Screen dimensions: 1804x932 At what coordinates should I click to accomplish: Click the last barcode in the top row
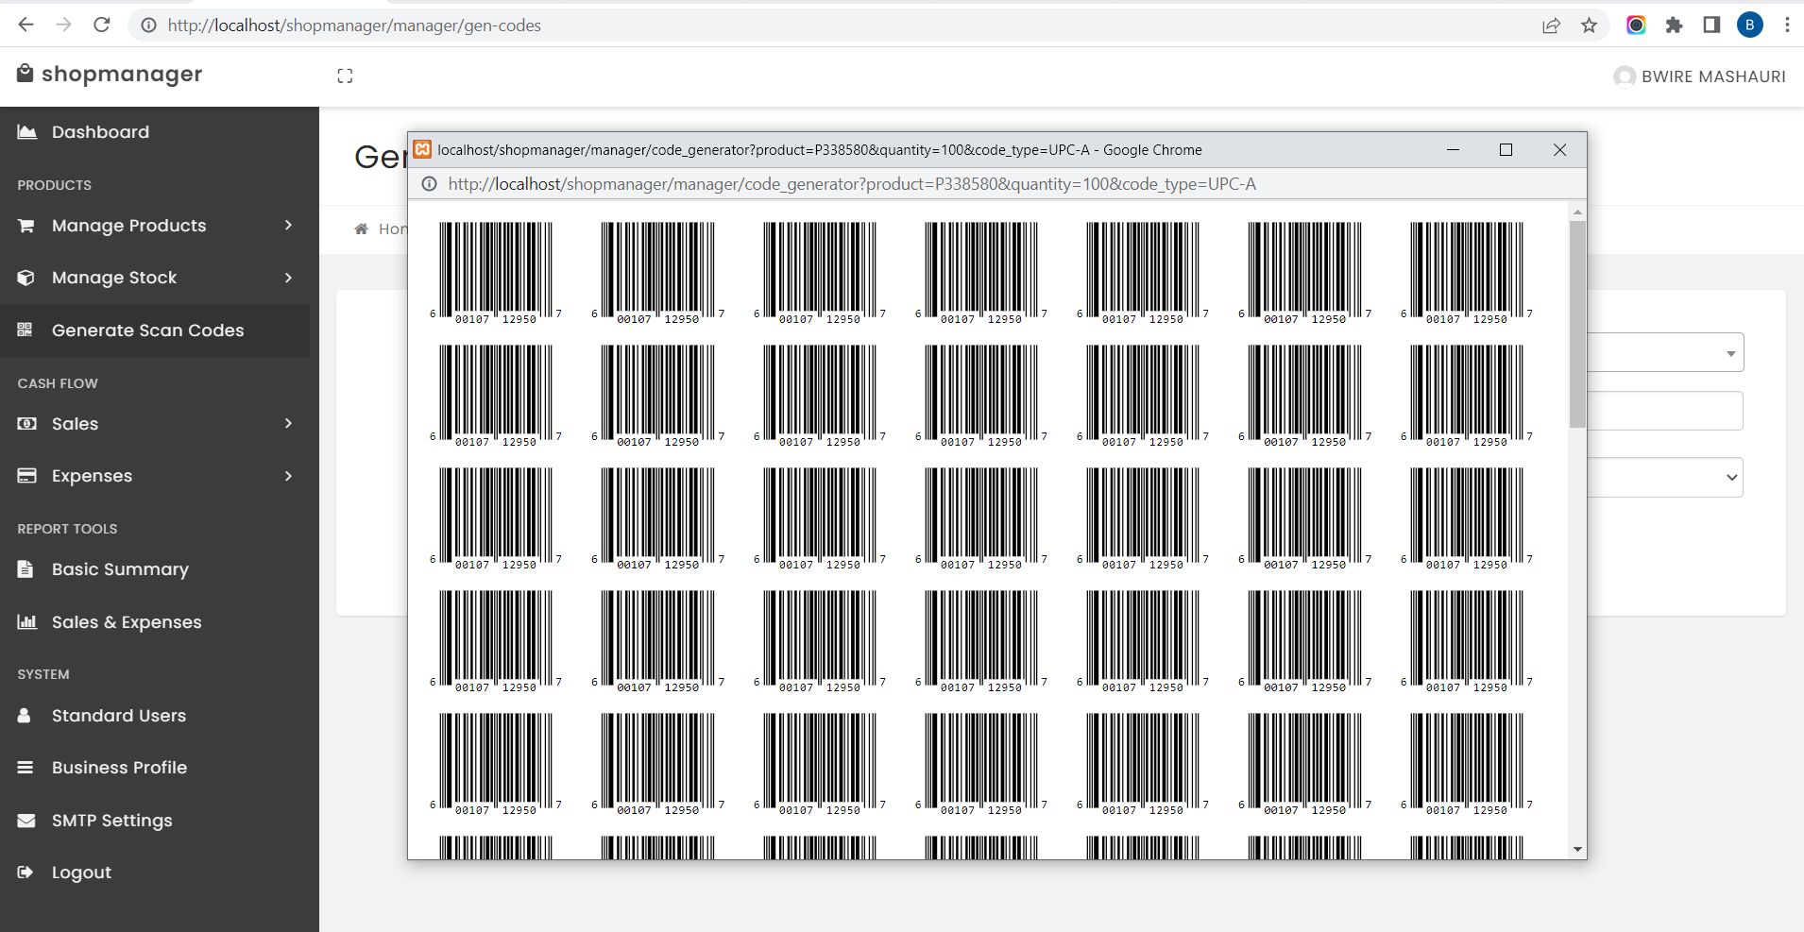coord(1467,274)
